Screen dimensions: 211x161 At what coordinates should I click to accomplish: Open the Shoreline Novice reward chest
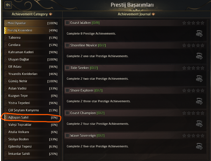[199, 56]
